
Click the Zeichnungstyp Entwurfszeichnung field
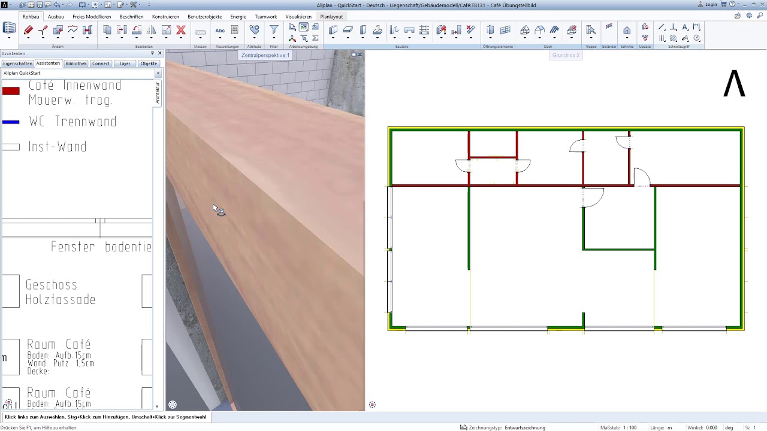coord(503,427)
